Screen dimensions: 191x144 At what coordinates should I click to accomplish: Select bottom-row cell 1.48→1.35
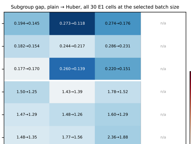(27, 135)
